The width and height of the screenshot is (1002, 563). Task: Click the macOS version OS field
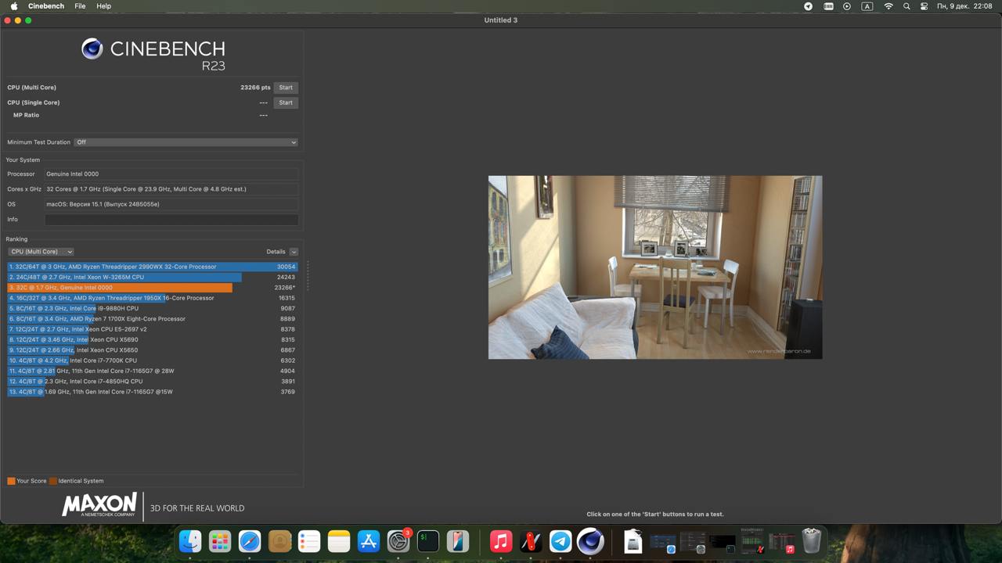171,204
